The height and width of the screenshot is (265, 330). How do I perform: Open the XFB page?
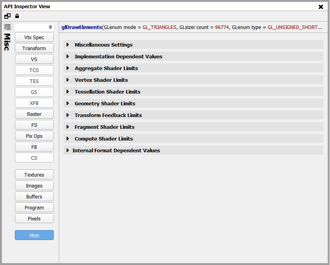34,103
